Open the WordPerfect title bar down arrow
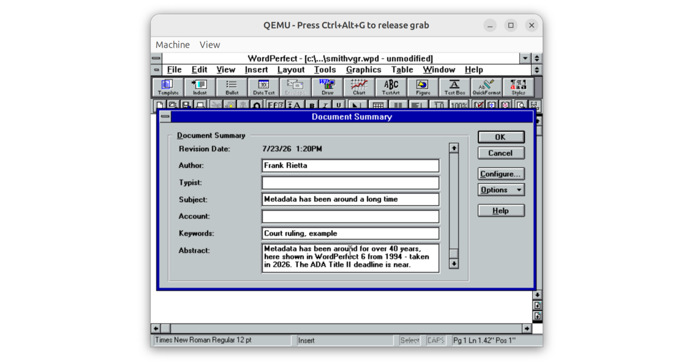Image resolution: width=694 pixels, height=364 pixels. tap(525, 58)
